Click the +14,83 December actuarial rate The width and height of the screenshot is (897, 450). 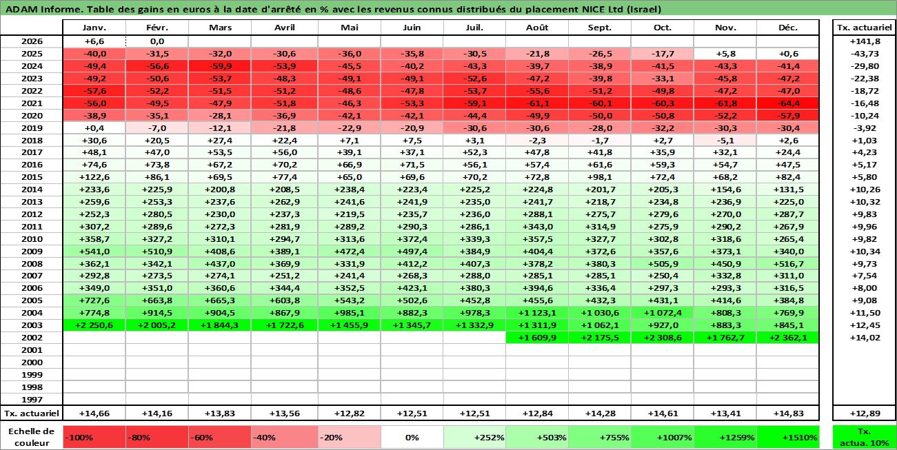(787, 413)
